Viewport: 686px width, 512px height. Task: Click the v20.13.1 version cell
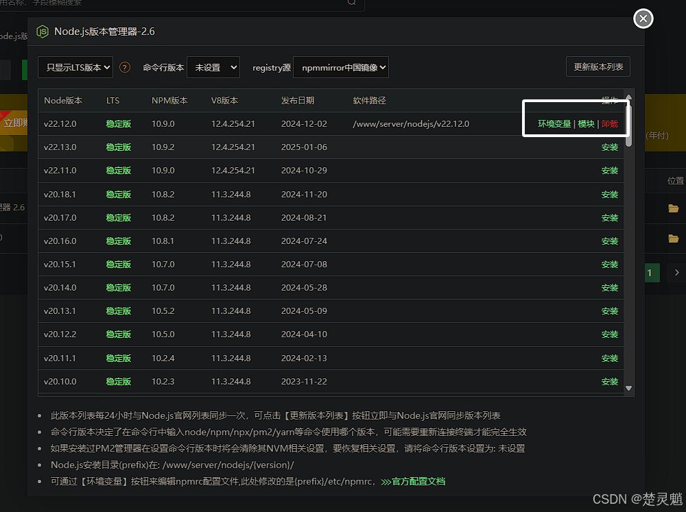(60, 311)
